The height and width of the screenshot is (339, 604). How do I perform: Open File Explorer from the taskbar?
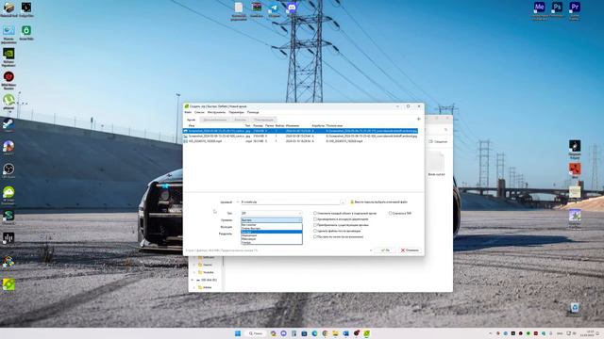pyautogui.click(x=336, y=333)
